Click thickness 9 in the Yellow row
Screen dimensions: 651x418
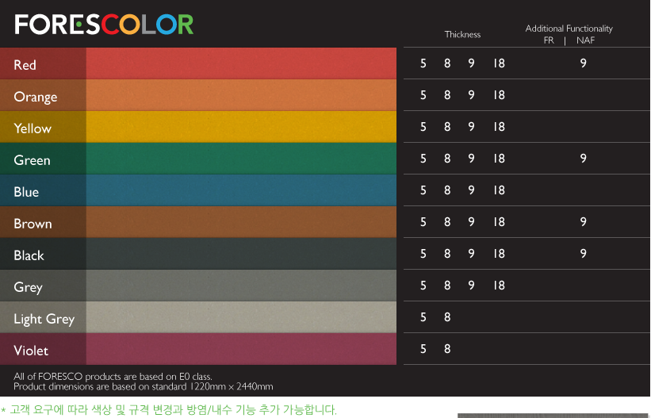pos(471,127)
